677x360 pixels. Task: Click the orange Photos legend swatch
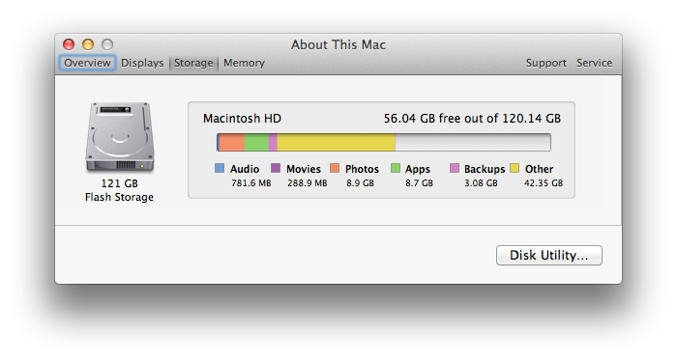pos(335,168)
